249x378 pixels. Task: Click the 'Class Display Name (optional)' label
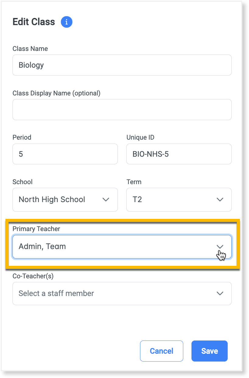click(56, 93)
